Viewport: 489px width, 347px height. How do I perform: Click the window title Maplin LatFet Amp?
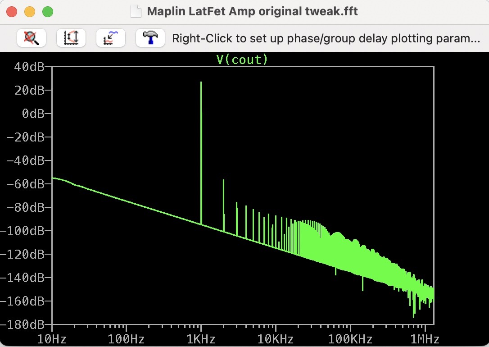click(x=252, y=12)
